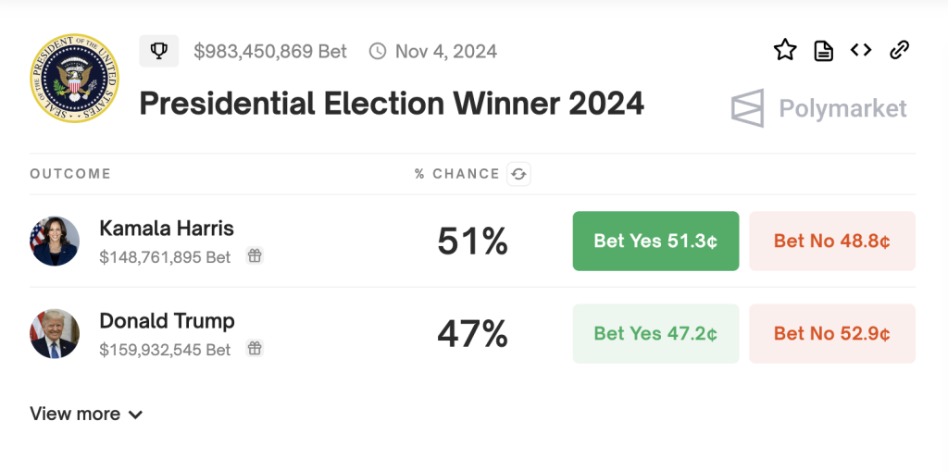Click the Donald Trump name

[167, 321]
